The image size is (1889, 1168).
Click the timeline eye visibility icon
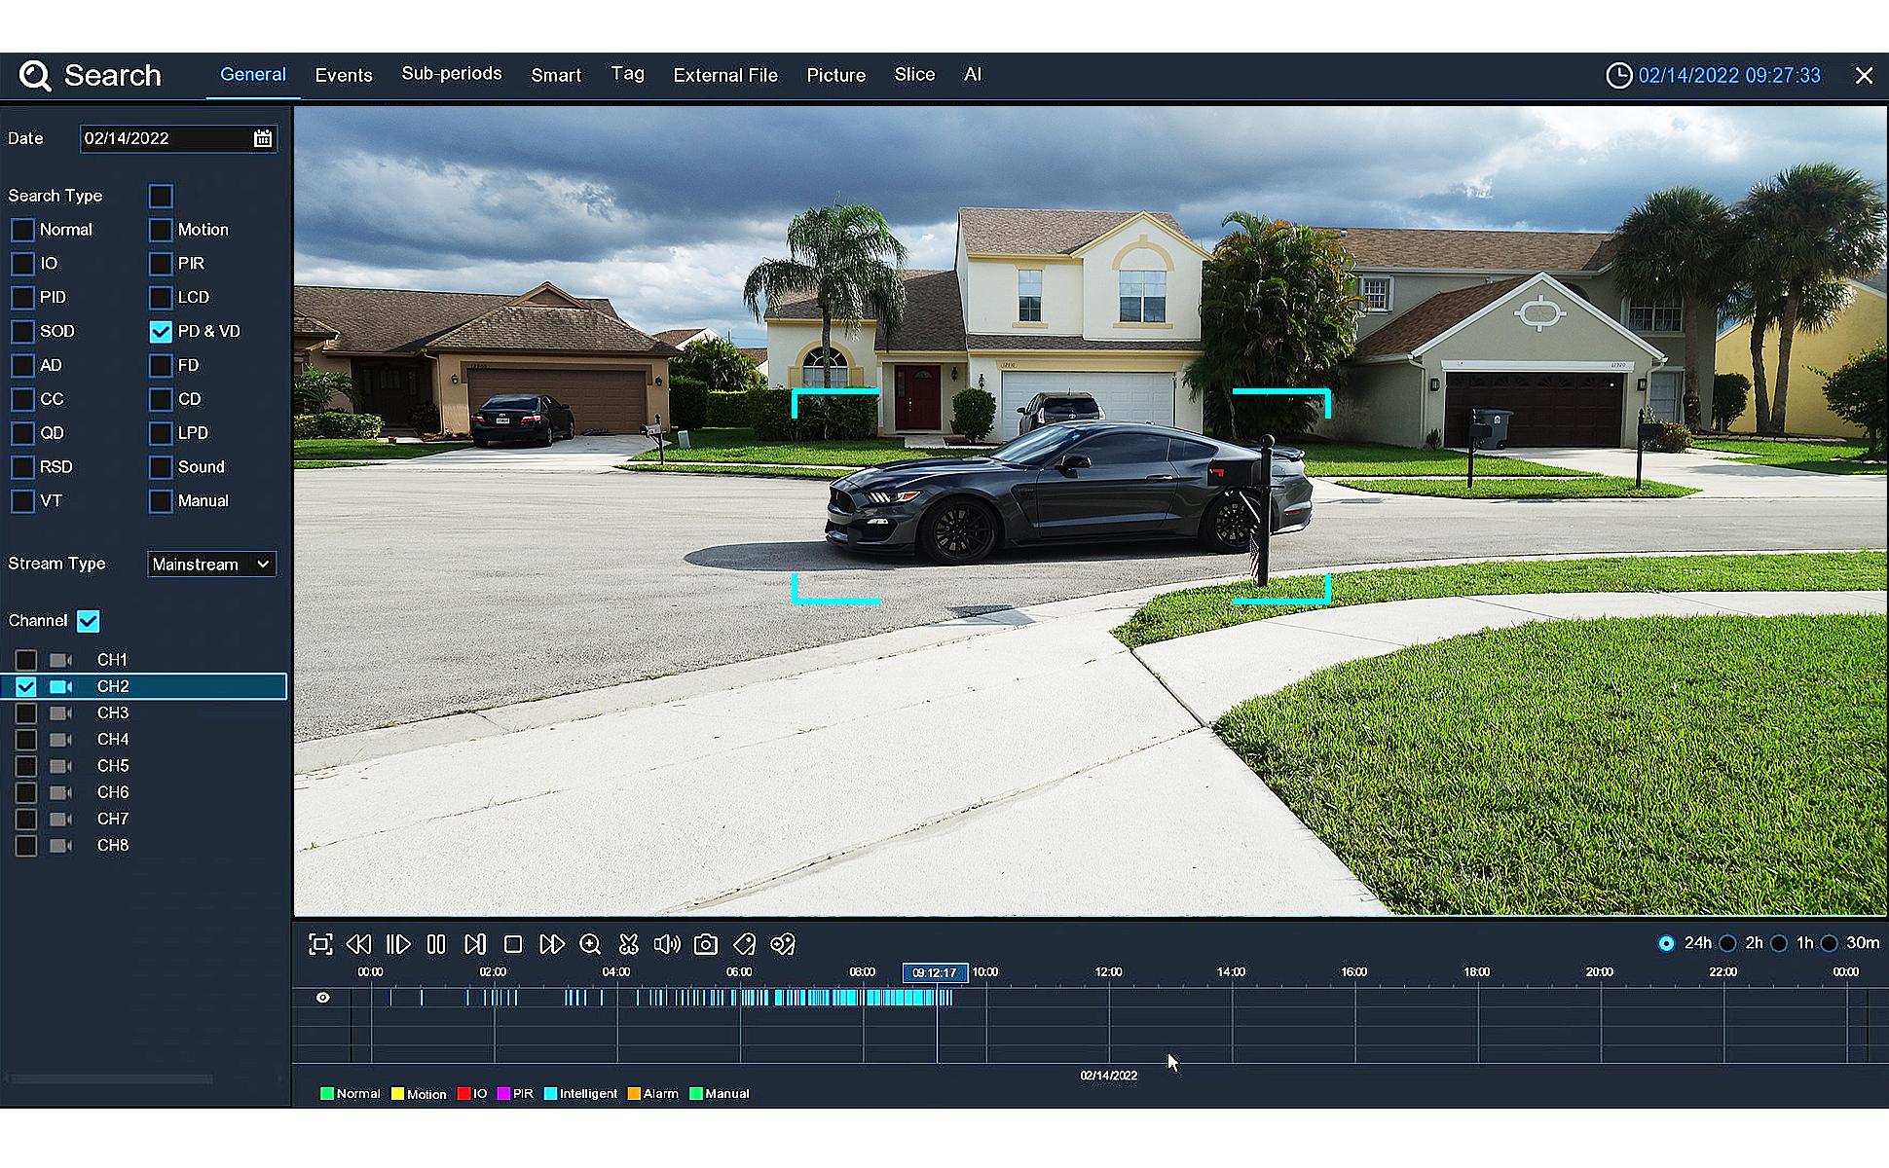click(322, 998)
